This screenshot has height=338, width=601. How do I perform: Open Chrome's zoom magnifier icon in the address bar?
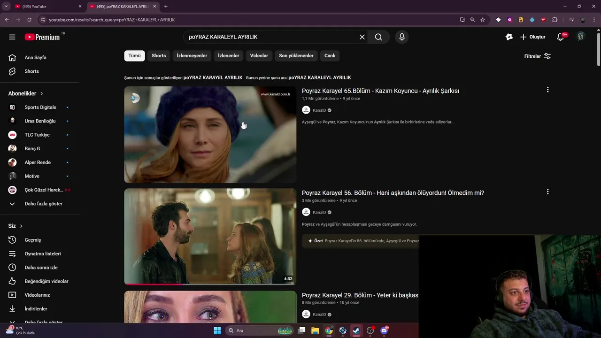tap(472, 20)
